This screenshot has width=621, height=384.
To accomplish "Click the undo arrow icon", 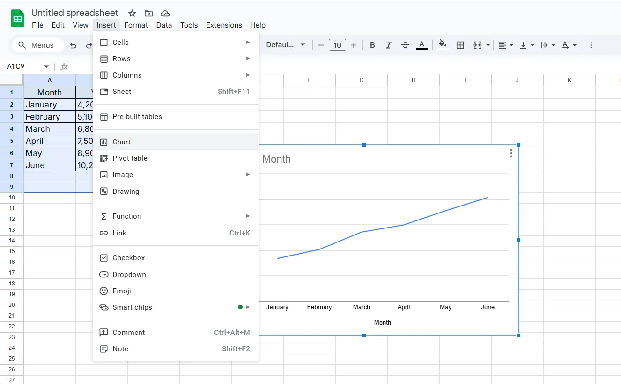I will [73, 45].
